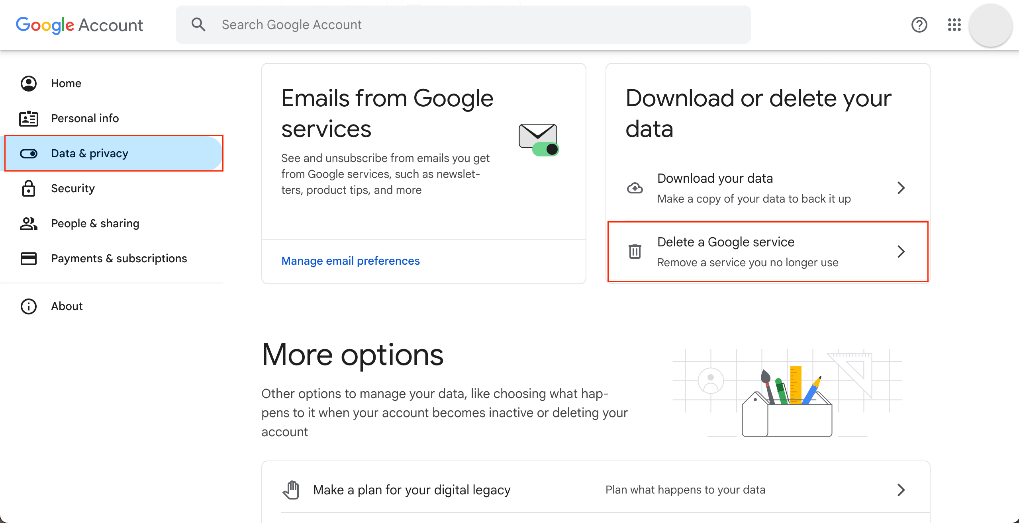The width and height of the screenshot is (1019, 523).
Task: Click the About info circle icon
Action: pyautogui.click(x=28, y=306)
